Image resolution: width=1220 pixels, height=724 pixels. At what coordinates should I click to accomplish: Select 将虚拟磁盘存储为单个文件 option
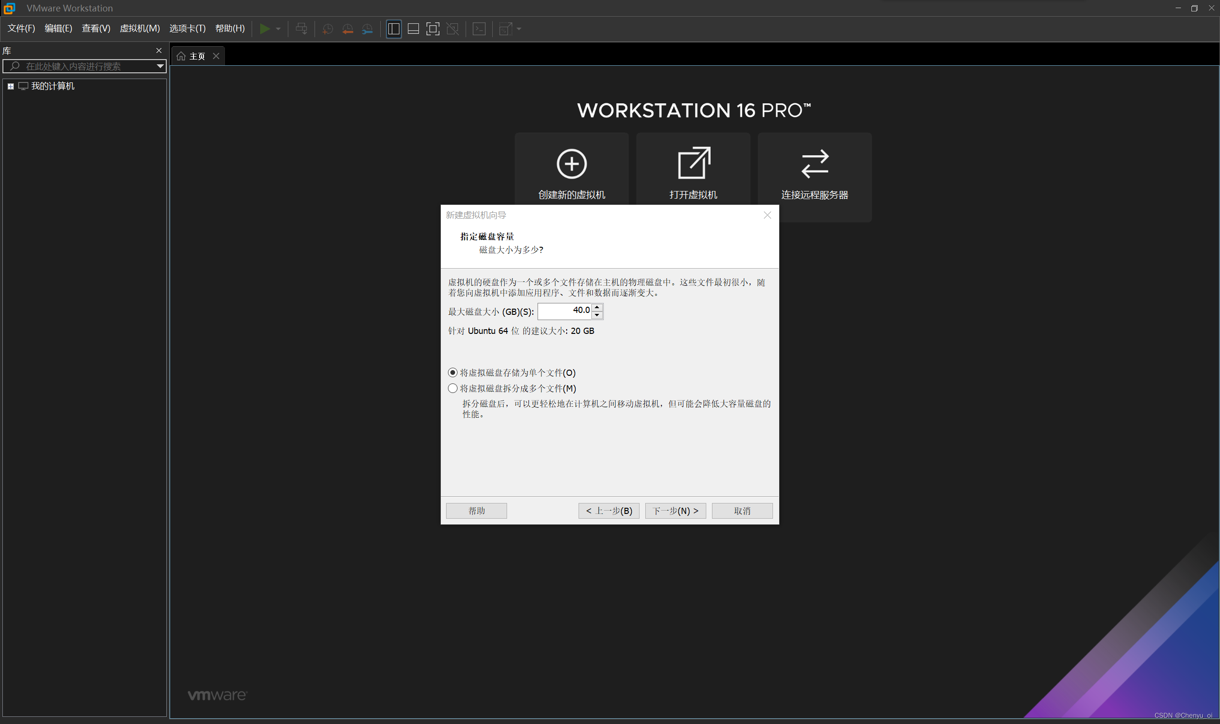(x=452, y=372)
